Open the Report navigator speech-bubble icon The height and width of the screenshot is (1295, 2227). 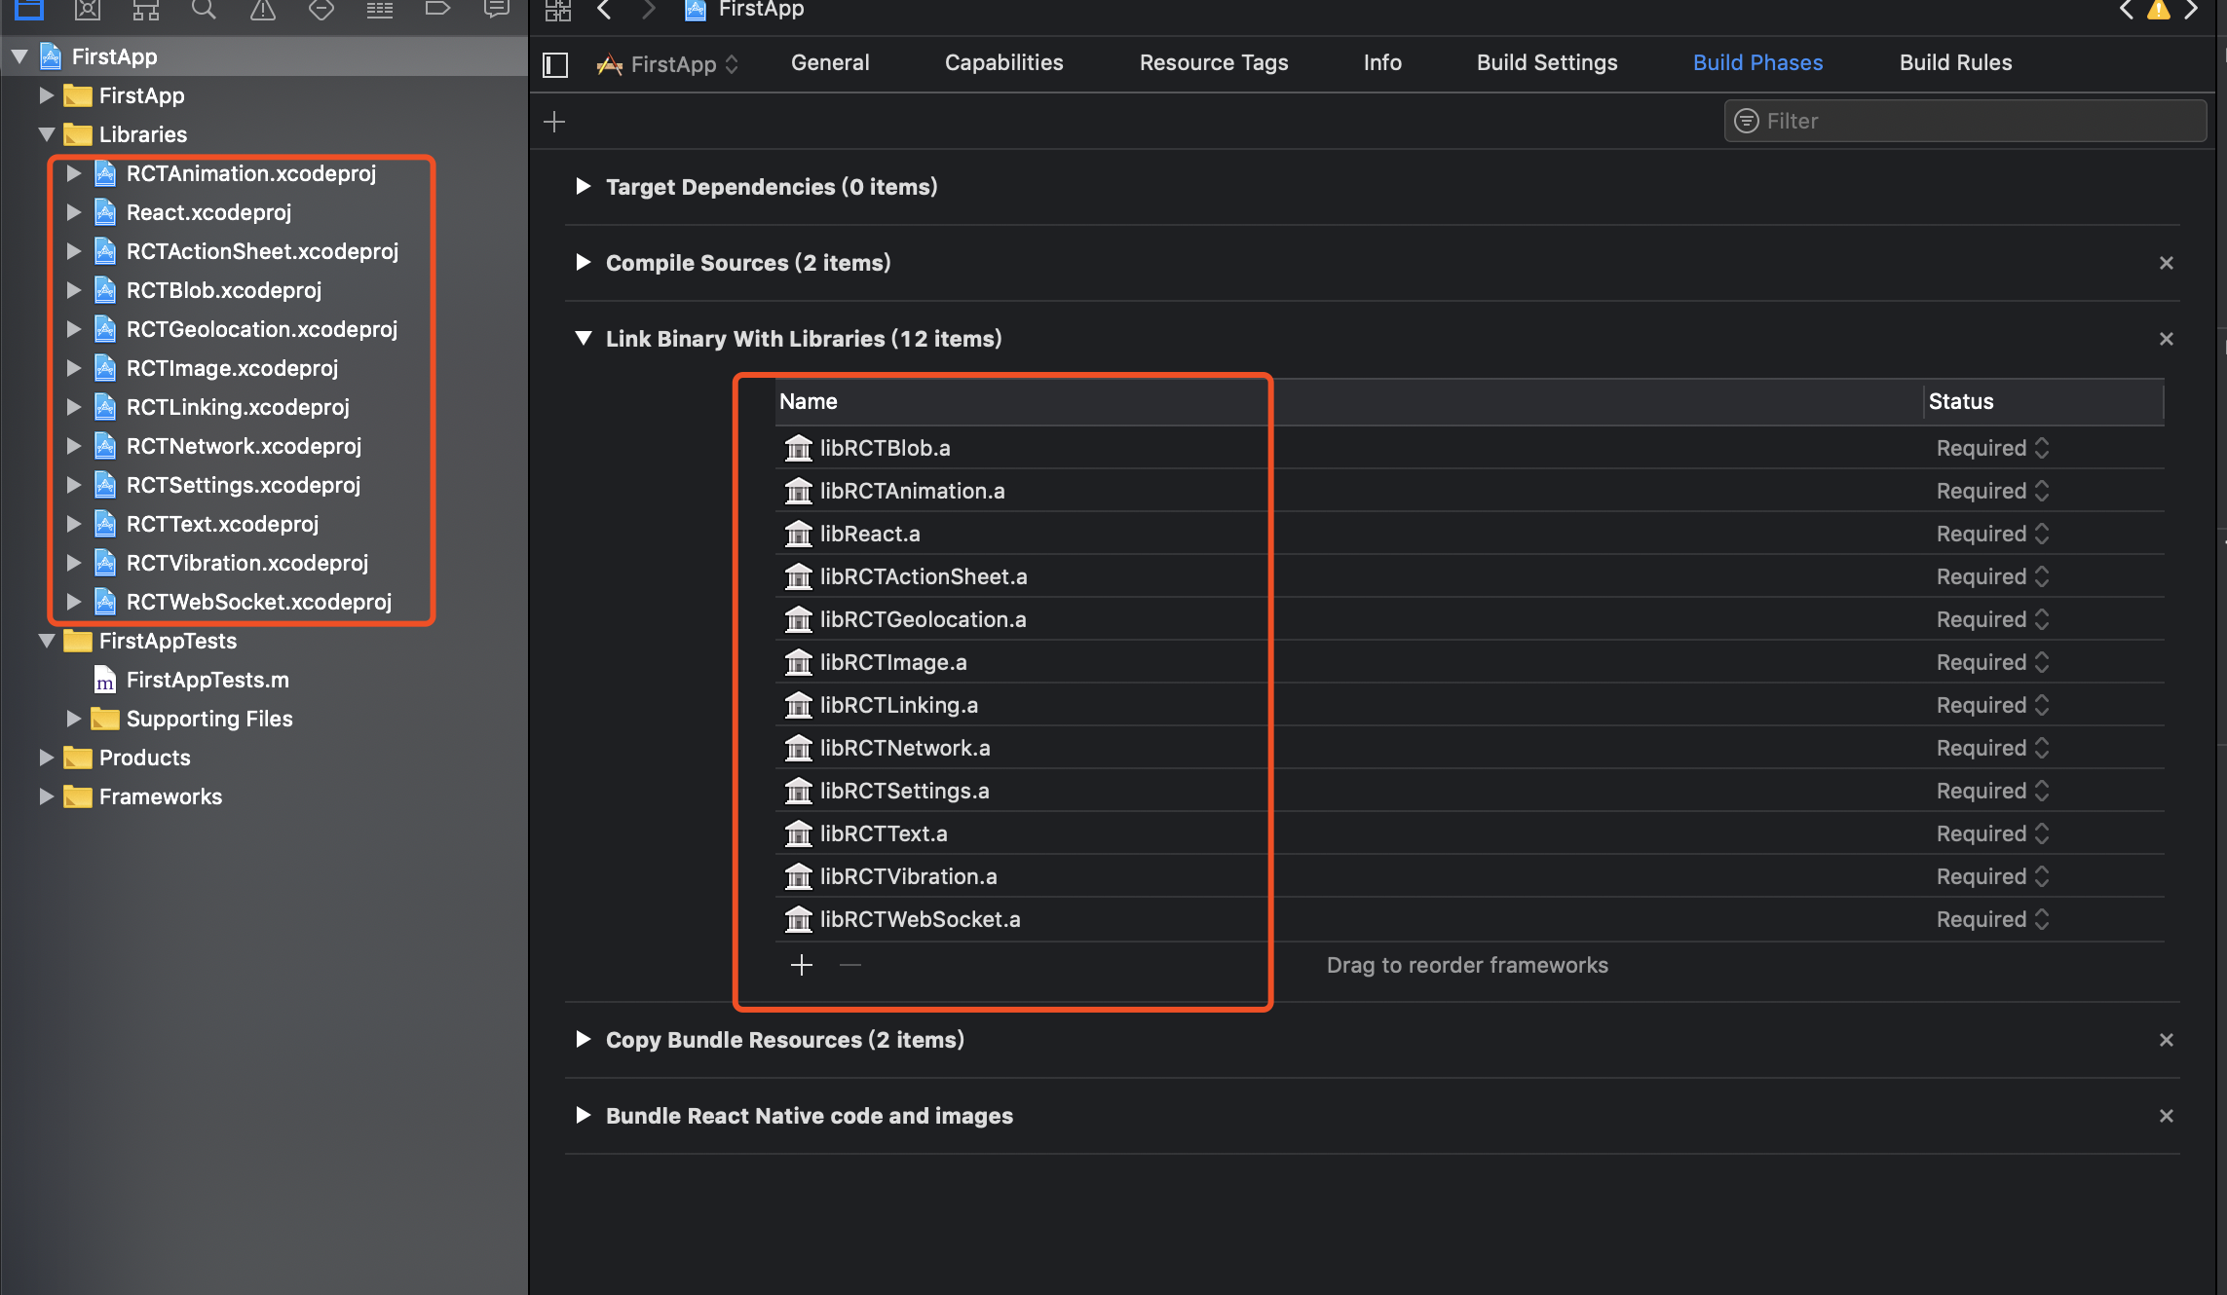click(x=497, y=10)
